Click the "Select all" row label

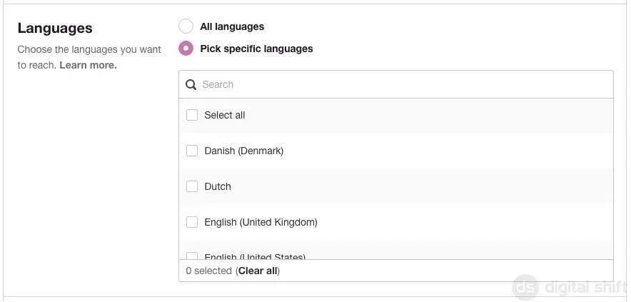[224, 115]
